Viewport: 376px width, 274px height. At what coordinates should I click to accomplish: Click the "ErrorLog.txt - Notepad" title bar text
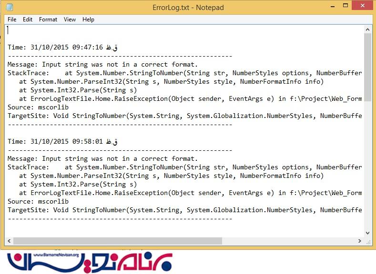pos(188,7)
